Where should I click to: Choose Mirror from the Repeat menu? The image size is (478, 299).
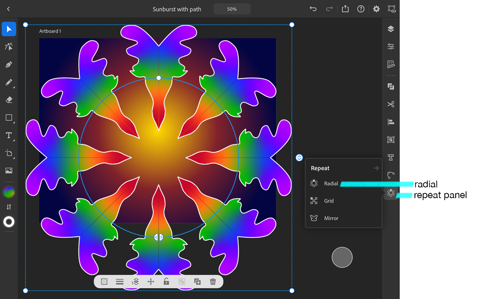click(x=331, y=218)
